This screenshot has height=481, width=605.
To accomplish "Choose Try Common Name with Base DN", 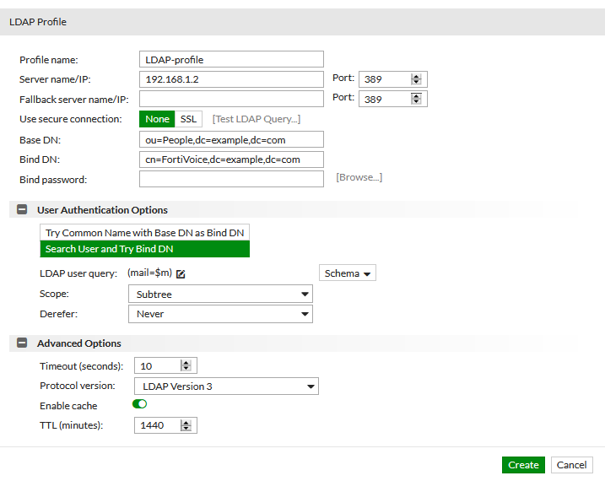I will pos(144,233).
